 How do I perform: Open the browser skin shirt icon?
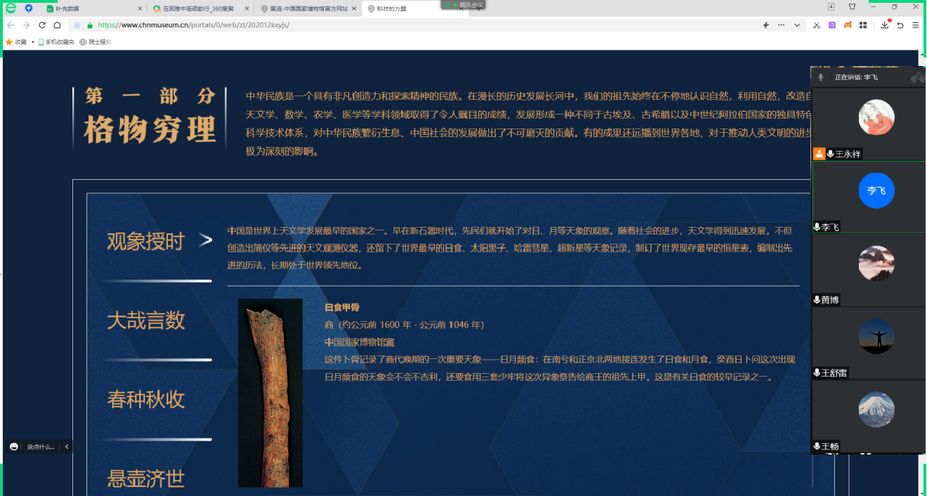click(852, 7)
